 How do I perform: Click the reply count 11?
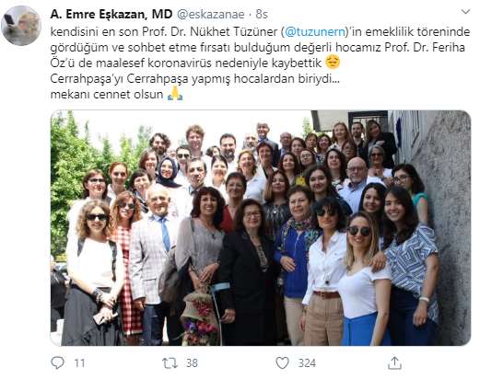pyautogui.click(x=79, y=363)
